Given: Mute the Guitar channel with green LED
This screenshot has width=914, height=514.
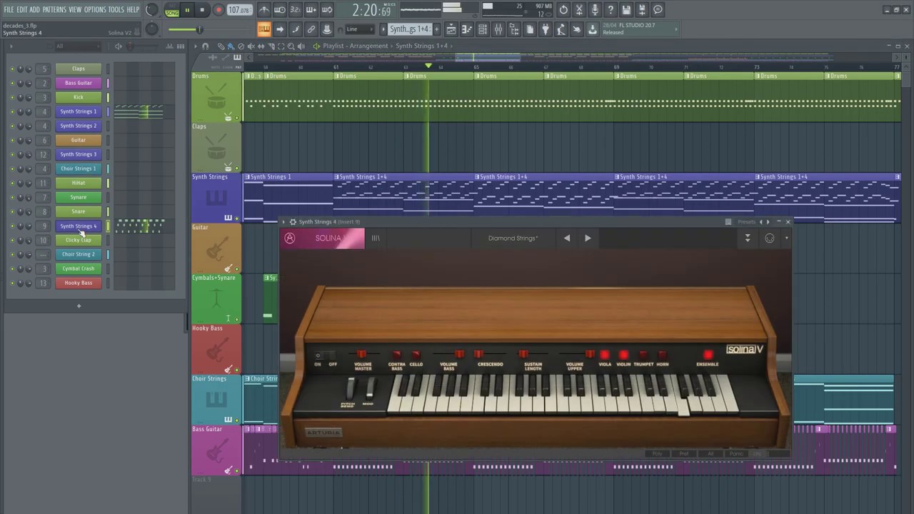Looking at the screenshot, I should (x=11, y=140).
